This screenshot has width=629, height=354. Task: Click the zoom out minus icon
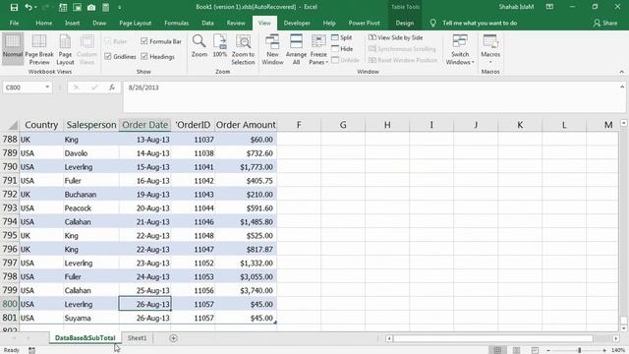[x=548, y=350]
